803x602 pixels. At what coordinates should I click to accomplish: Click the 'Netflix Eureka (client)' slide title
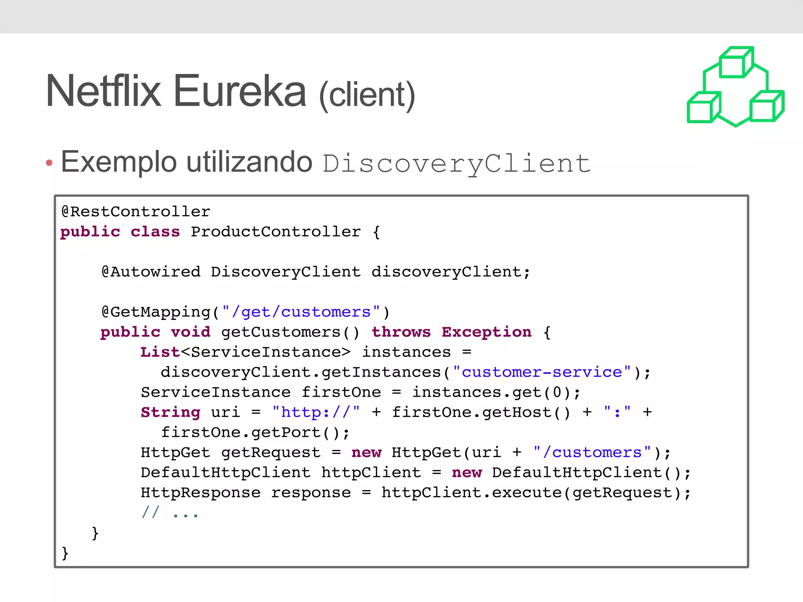click(x=231, y=92)
